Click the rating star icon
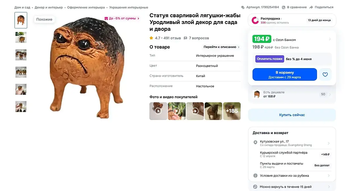The width and height of the screenshot is (345, 191). 151,38
